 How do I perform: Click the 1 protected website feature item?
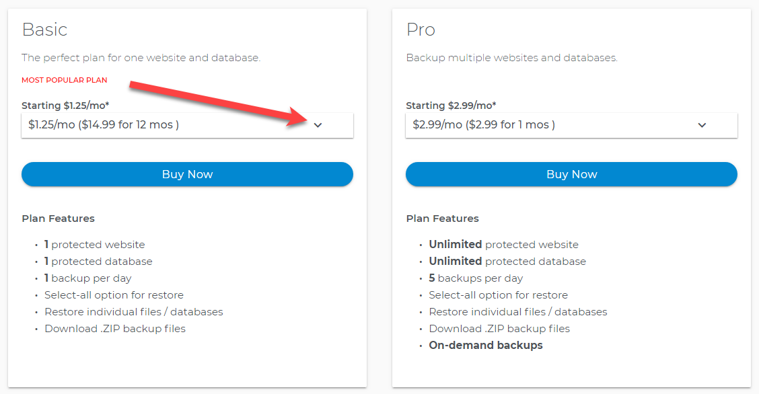click(94, 244)
